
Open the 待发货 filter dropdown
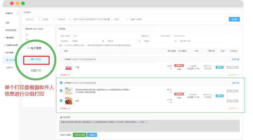(x=49, y=19)
